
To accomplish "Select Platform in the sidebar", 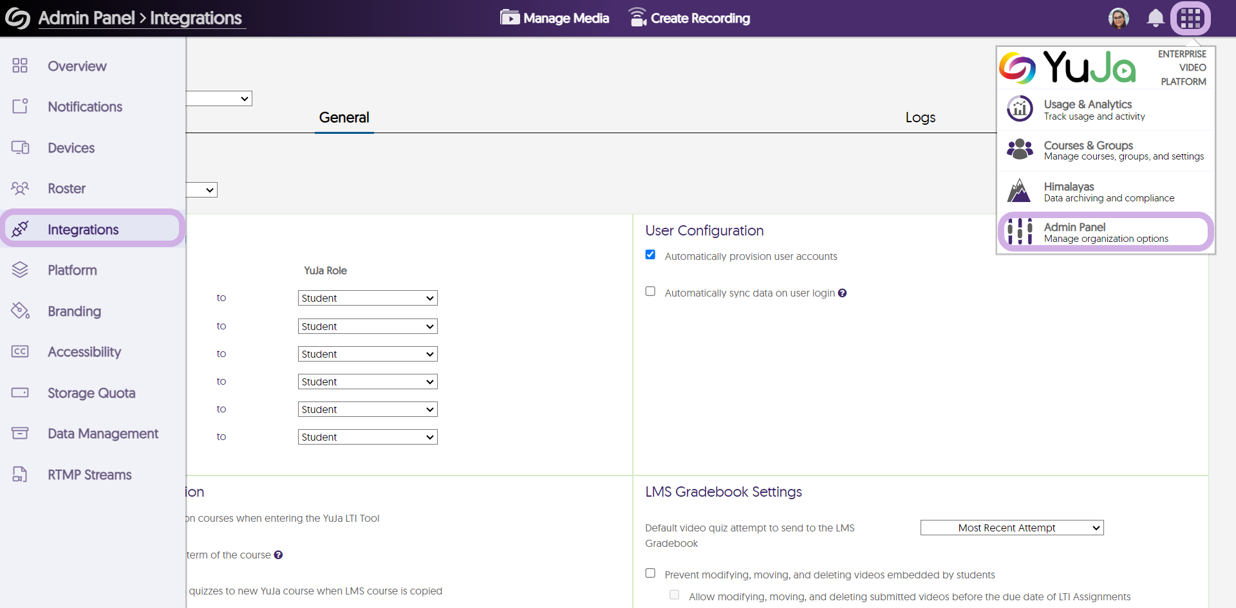I will (x=72, y=270).
